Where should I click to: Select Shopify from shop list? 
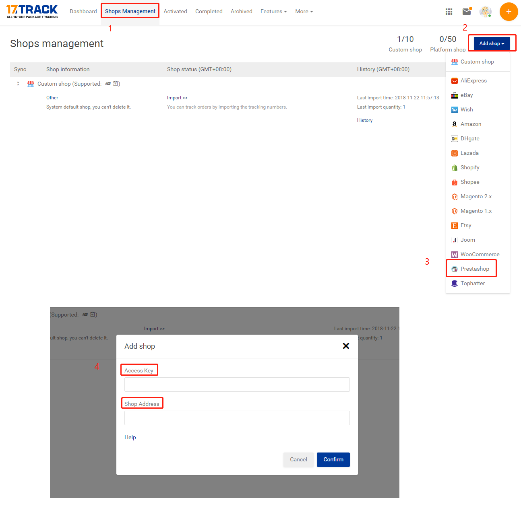478,168
